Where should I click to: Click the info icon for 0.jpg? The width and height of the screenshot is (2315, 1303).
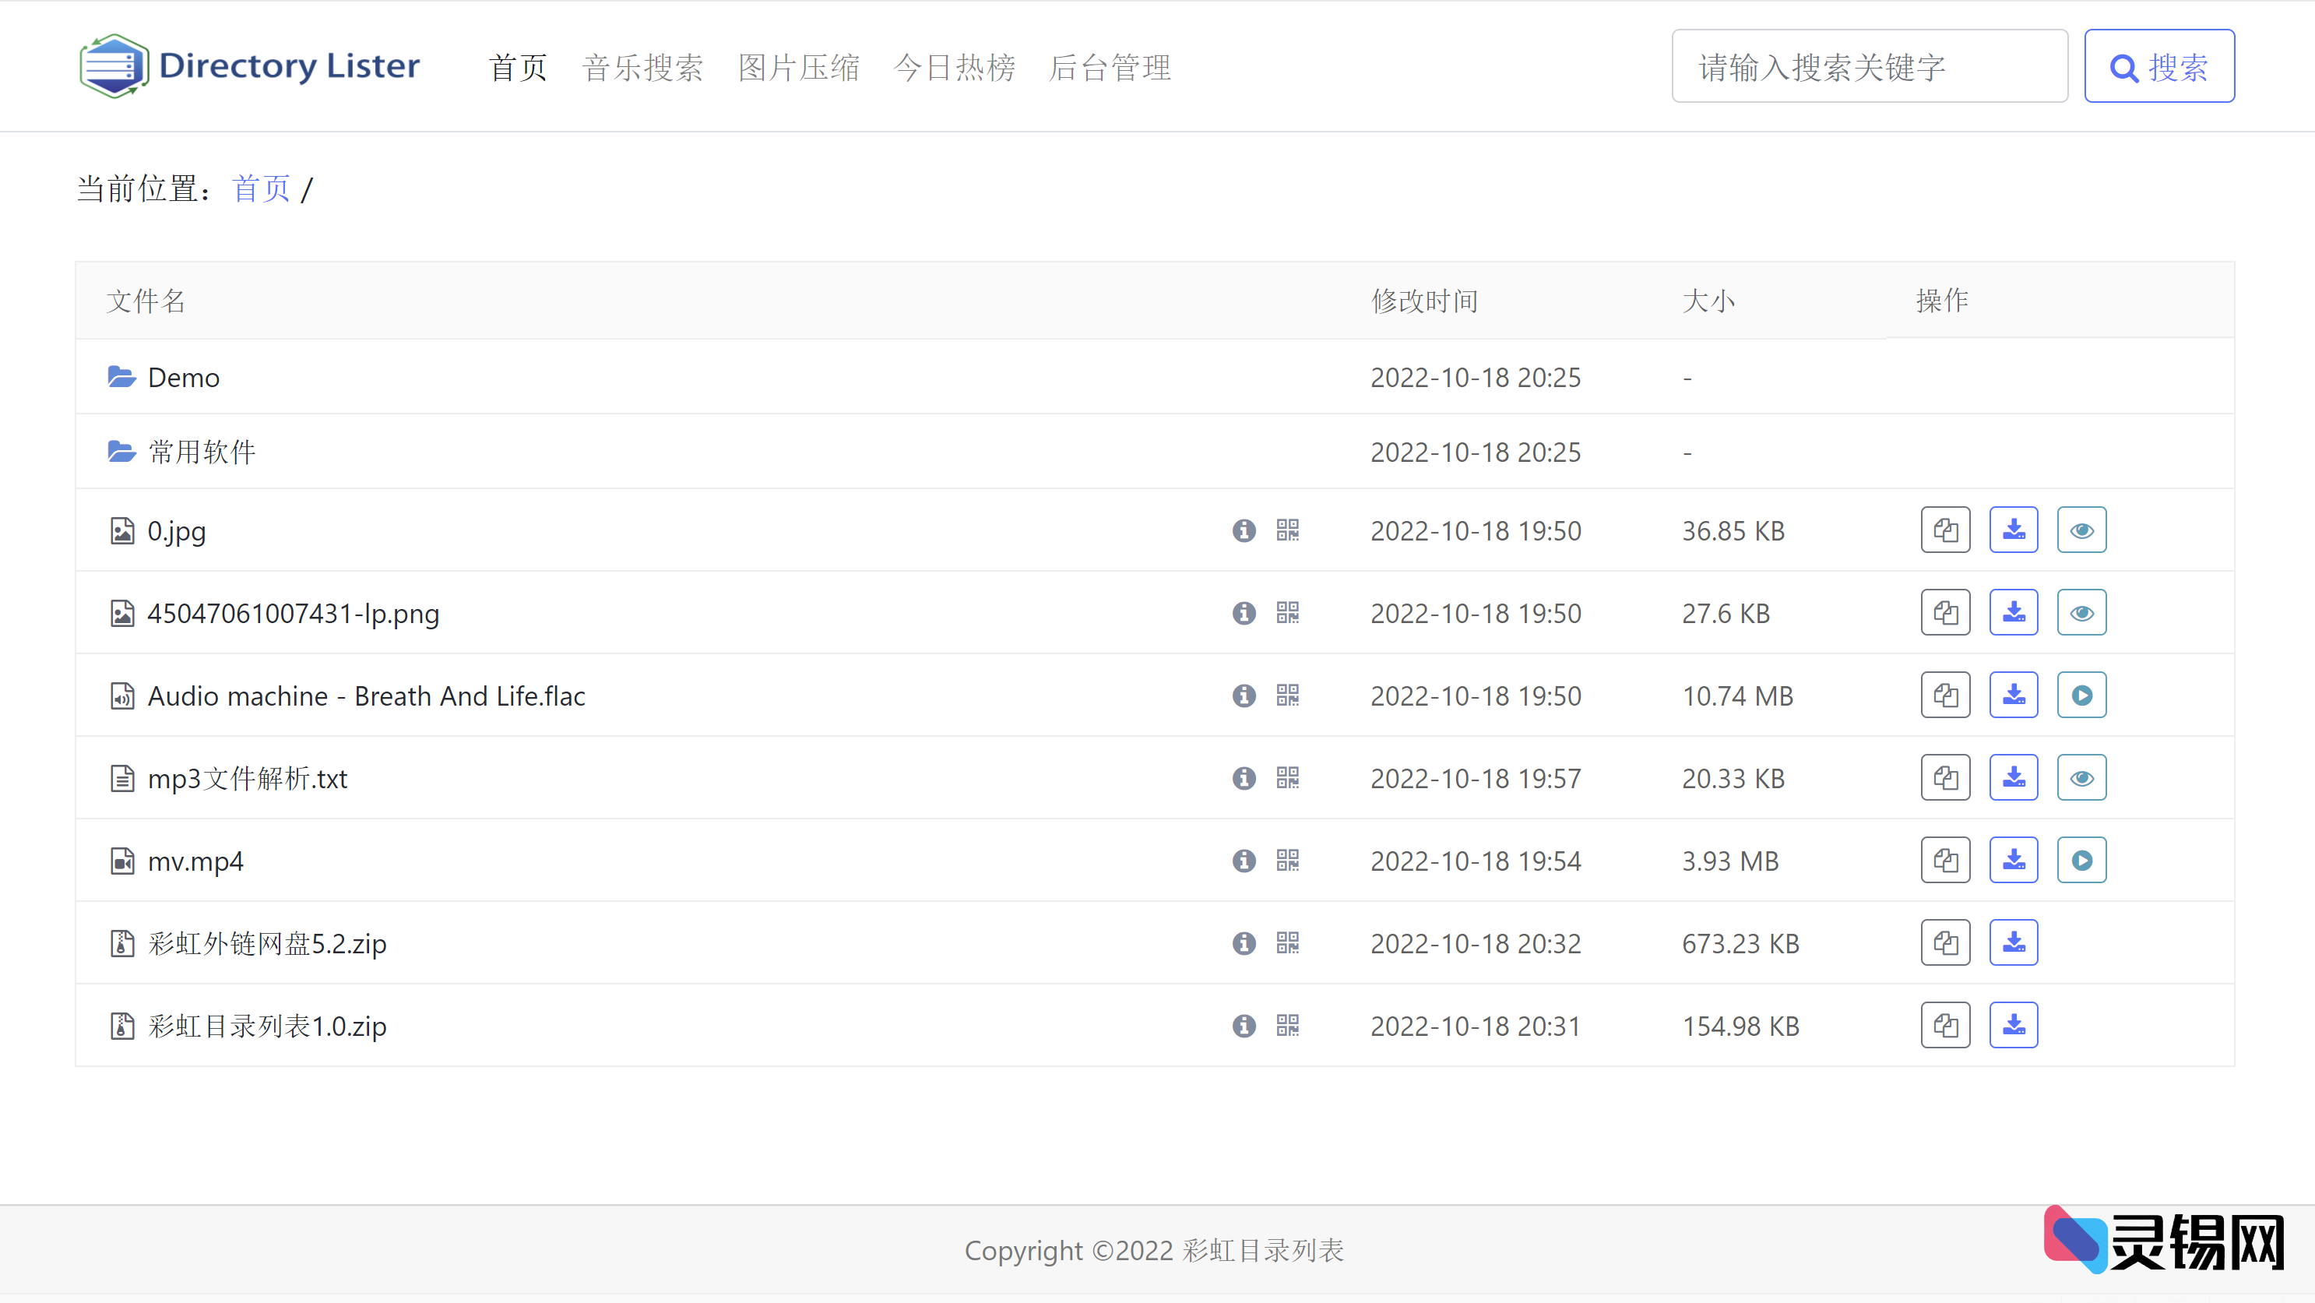[x=1244, y=531]
